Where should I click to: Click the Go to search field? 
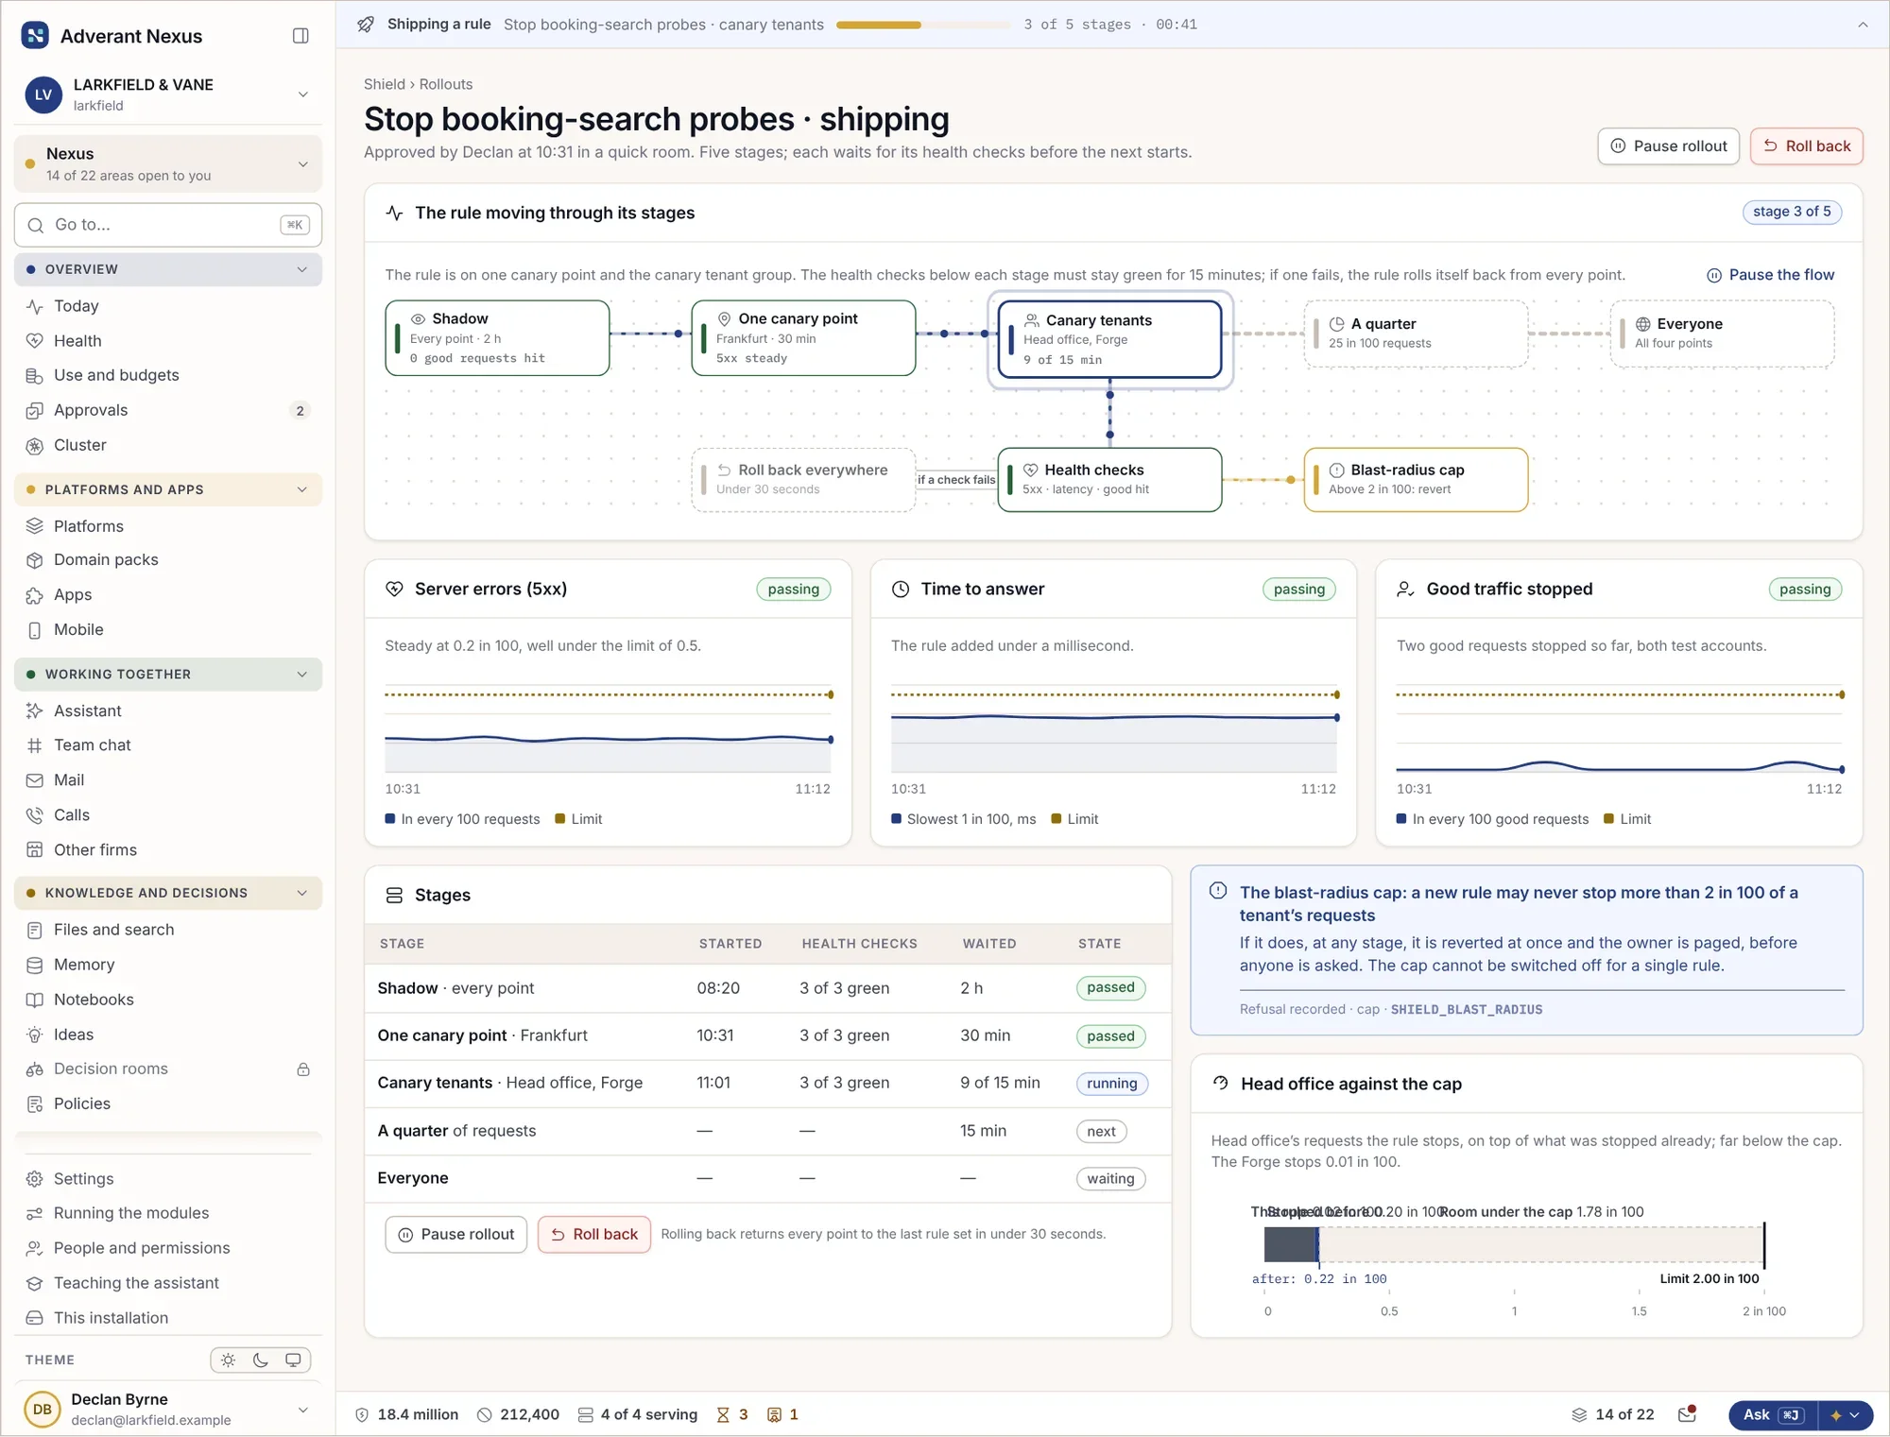(x=168, y=225)
